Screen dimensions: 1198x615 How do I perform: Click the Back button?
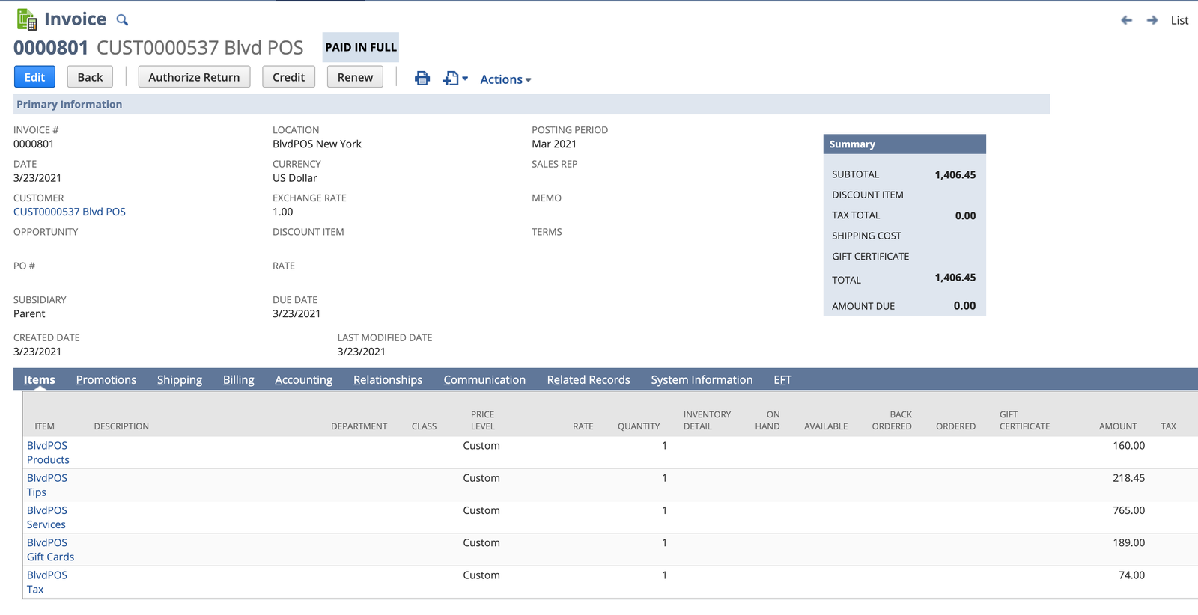(90, 77)
